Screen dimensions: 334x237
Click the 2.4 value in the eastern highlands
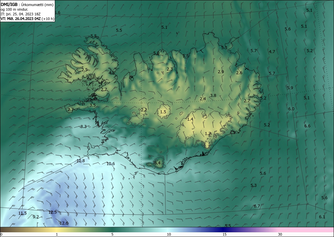[x=203, y=99]
